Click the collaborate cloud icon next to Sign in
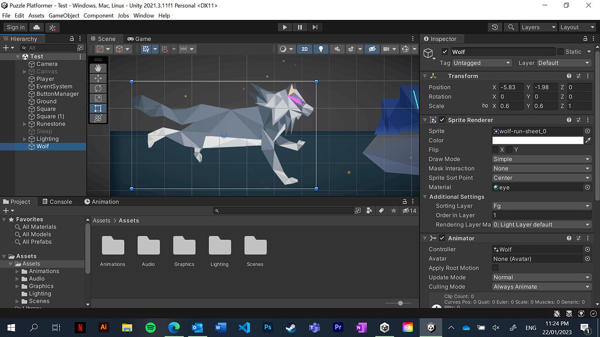Screen dimensions: 600x337 36,27
